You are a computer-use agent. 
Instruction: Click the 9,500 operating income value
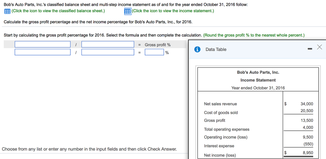[x=308, y=137]
